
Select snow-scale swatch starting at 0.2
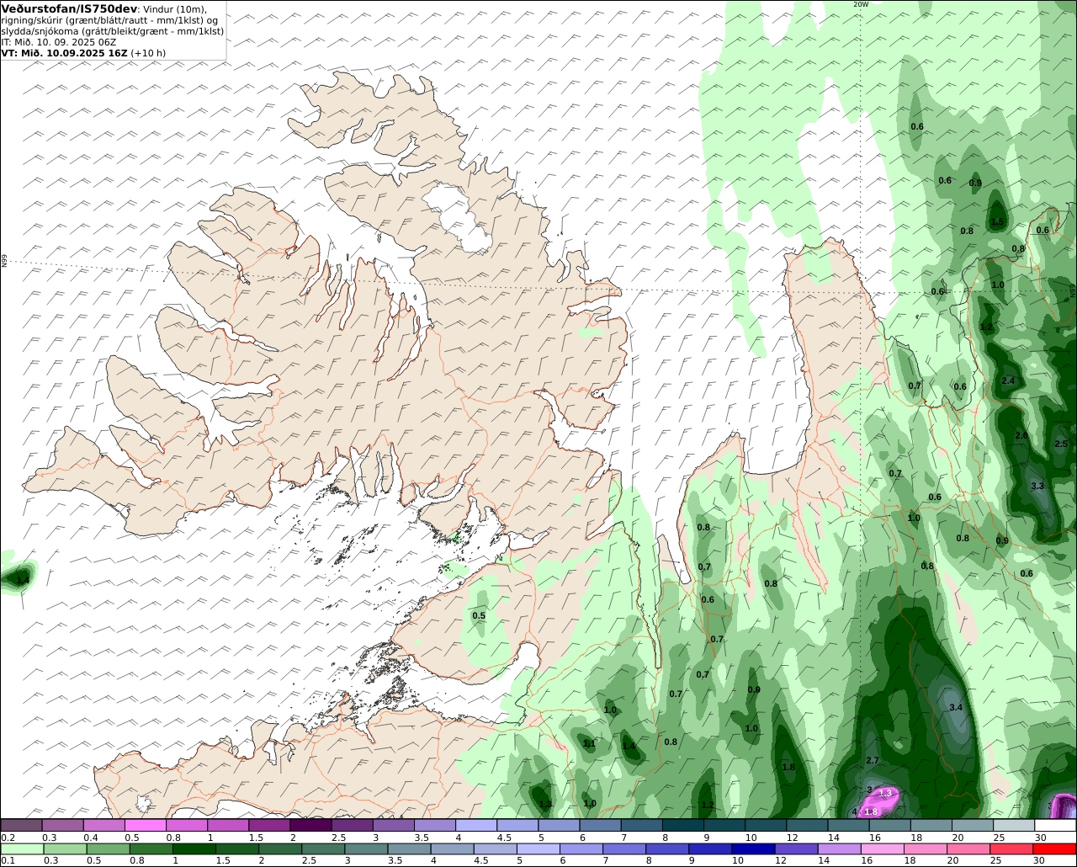pyautogui.click(x=21, y=825)
